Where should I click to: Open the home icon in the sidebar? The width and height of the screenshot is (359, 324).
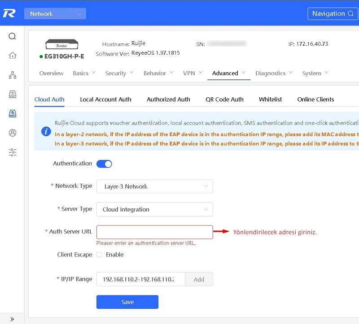pos(13,56)
